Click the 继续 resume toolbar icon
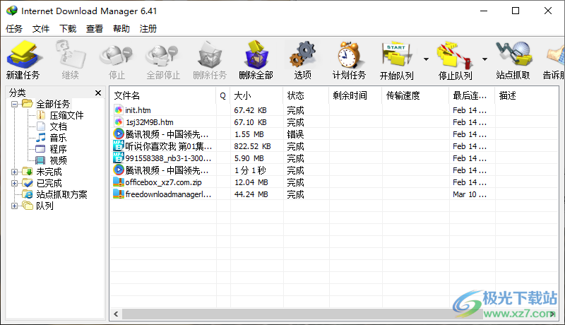 click(70, 55)
